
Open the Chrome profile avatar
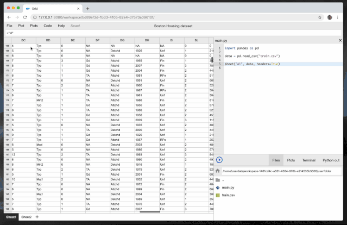[x=330, y=17]
